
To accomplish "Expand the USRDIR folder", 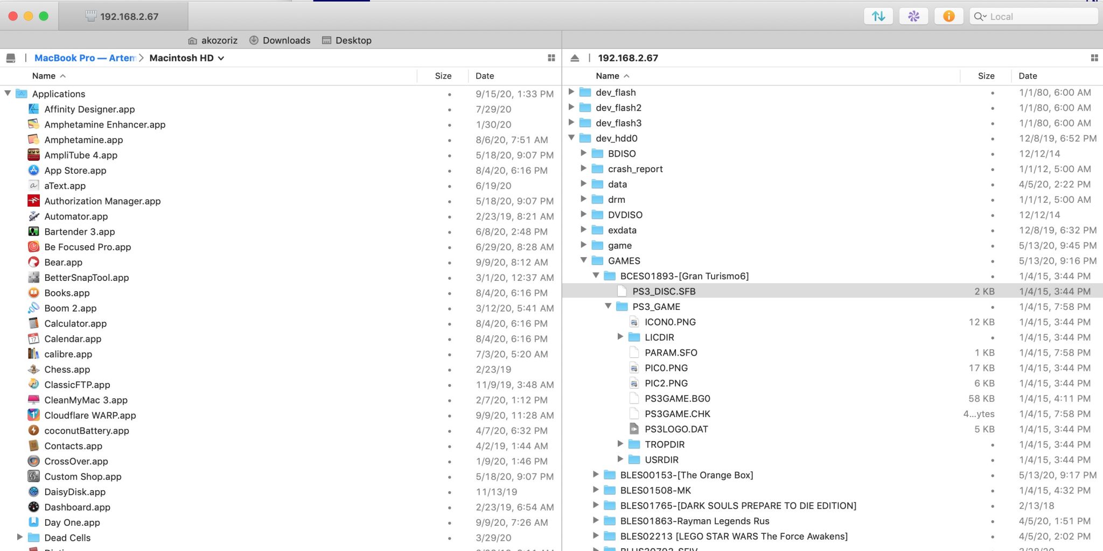I will 620,459.
